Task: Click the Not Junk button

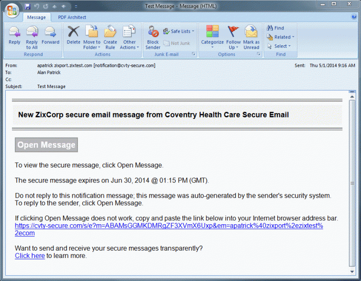Action: click(177, 43)
